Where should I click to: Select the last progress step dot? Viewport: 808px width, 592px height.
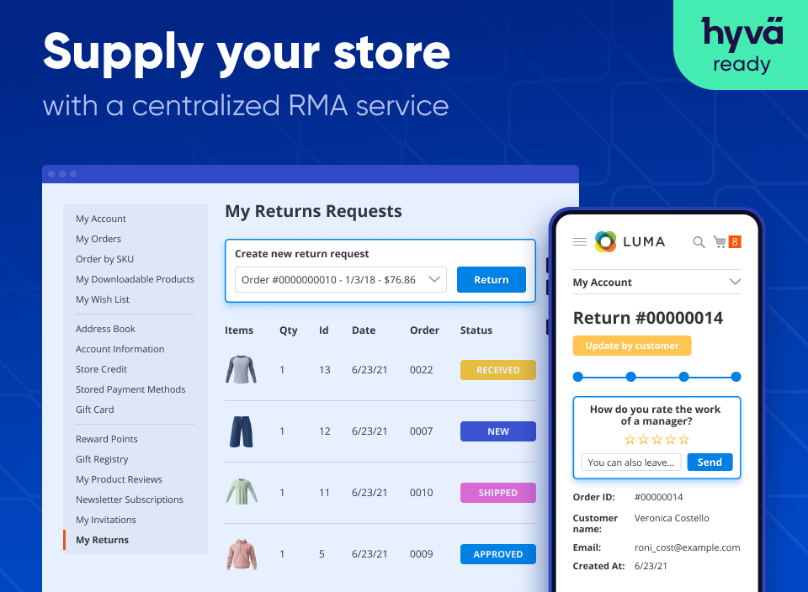pos(736,377)
